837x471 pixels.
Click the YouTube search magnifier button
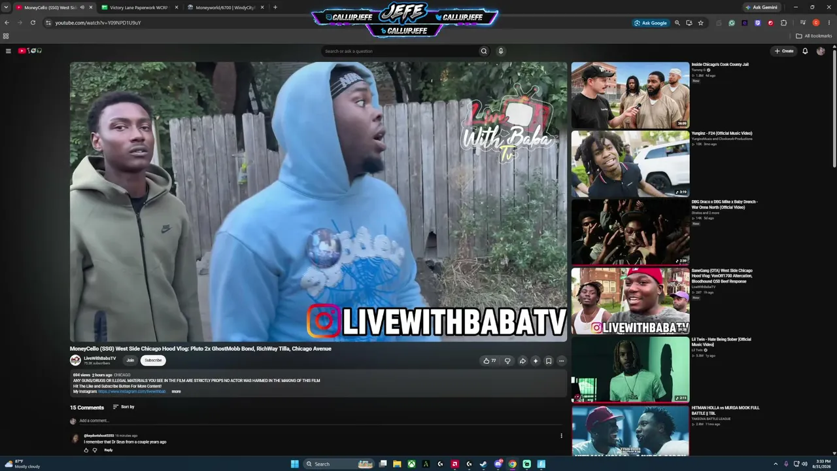[484, 51]
